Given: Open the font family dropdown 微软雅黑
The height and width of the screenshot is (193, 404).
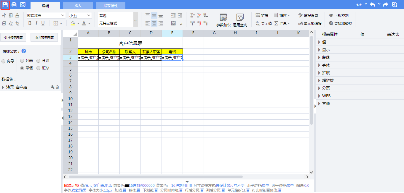Looking at the screenshot, I should coord(46,15).
